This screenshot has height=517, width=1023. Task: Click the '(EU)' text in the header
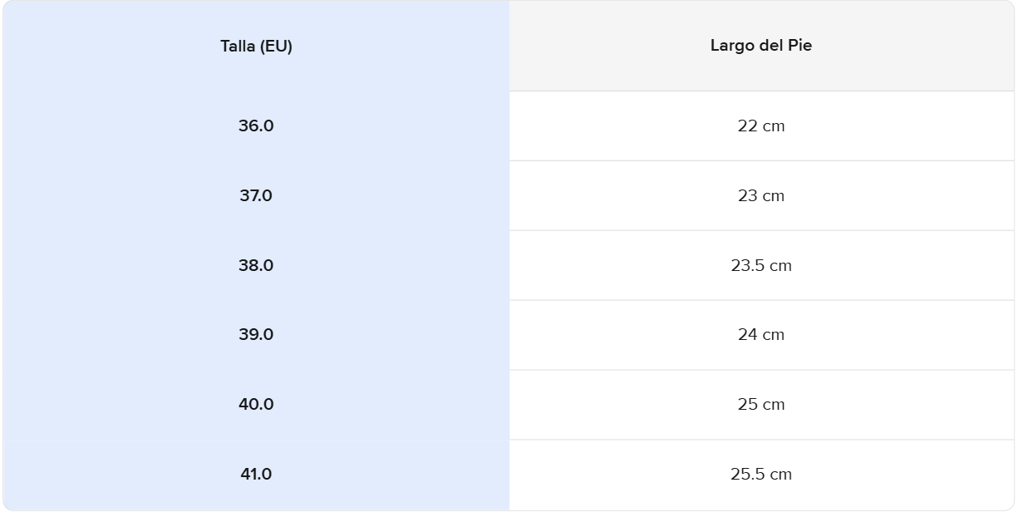coord(276,47)
